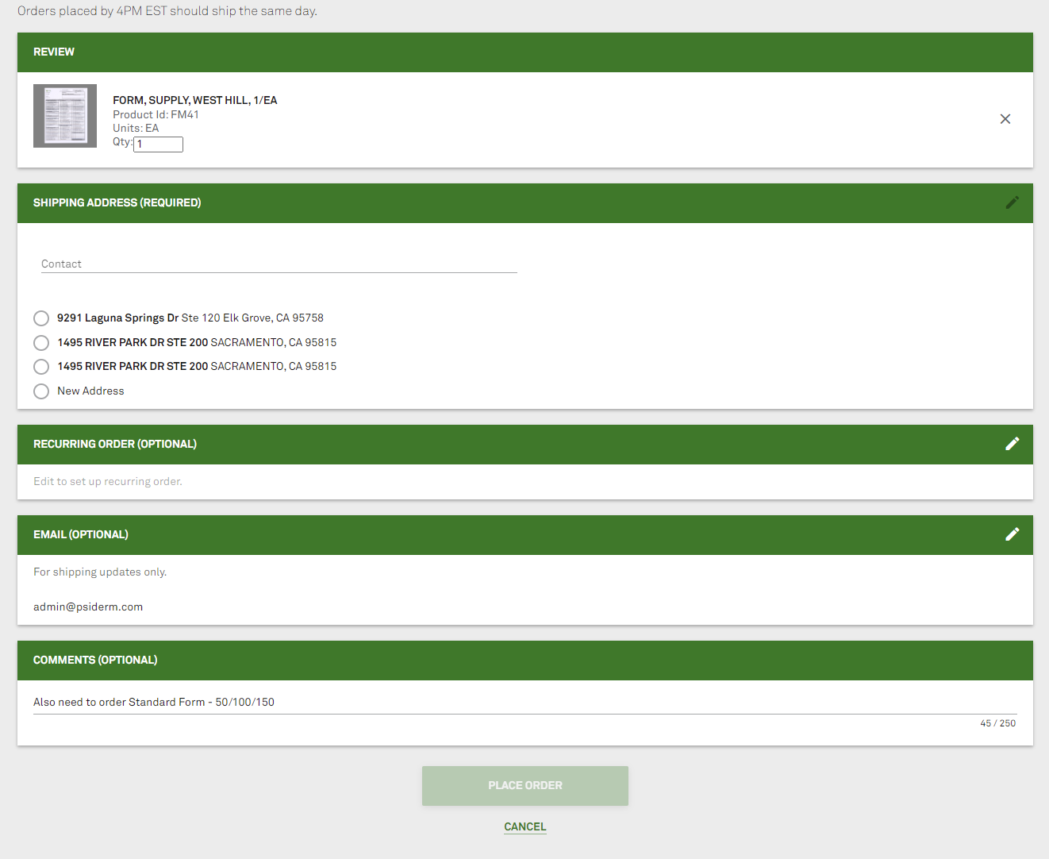Click the pencil icon in EMAIL header

(x=1012, y=534)
